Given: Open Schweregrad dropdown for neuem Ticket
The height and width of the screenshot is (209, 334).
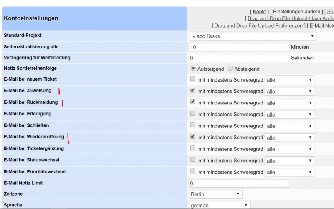Looking at the screenshot, I should click(x=290, y=80).
